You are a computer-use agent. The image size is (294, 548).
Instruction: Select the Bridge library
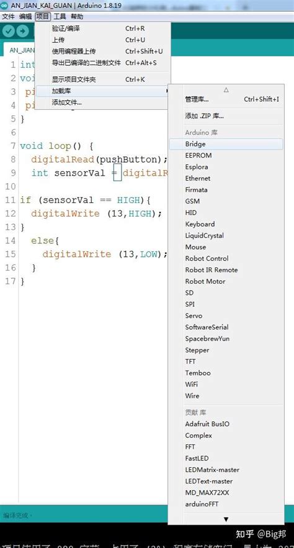tap(226, 144)
